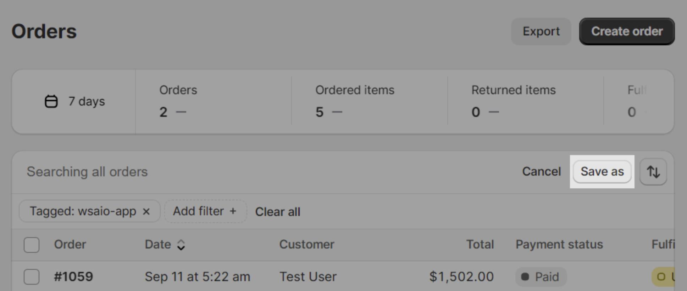The height and width of the screenshot is (291, 687).
Task: Check the box for order #1059
Action: [32, 276]
